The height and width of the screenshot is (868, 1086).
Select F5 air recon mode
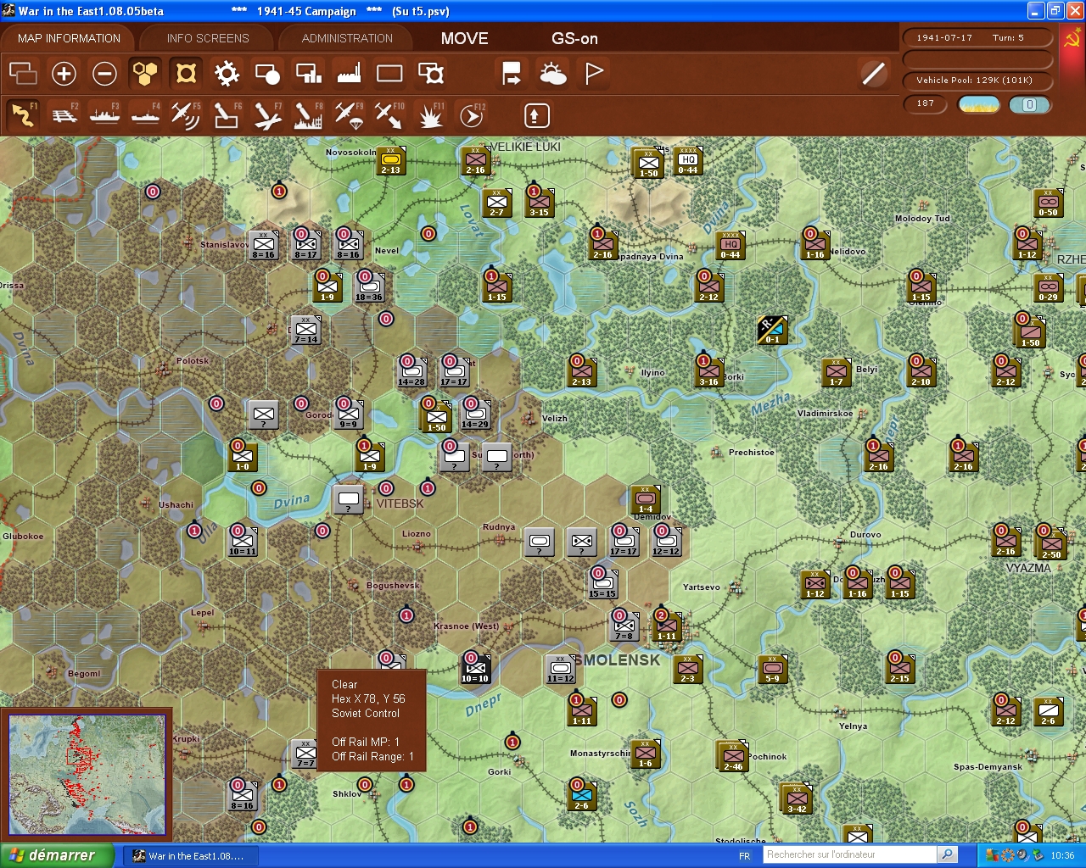186,114
